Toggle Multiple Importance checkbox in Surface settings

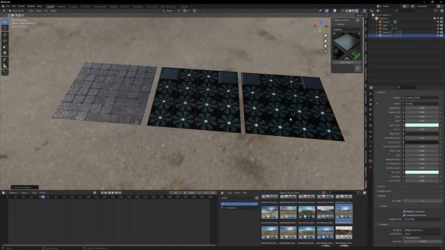tap(404, 211)
